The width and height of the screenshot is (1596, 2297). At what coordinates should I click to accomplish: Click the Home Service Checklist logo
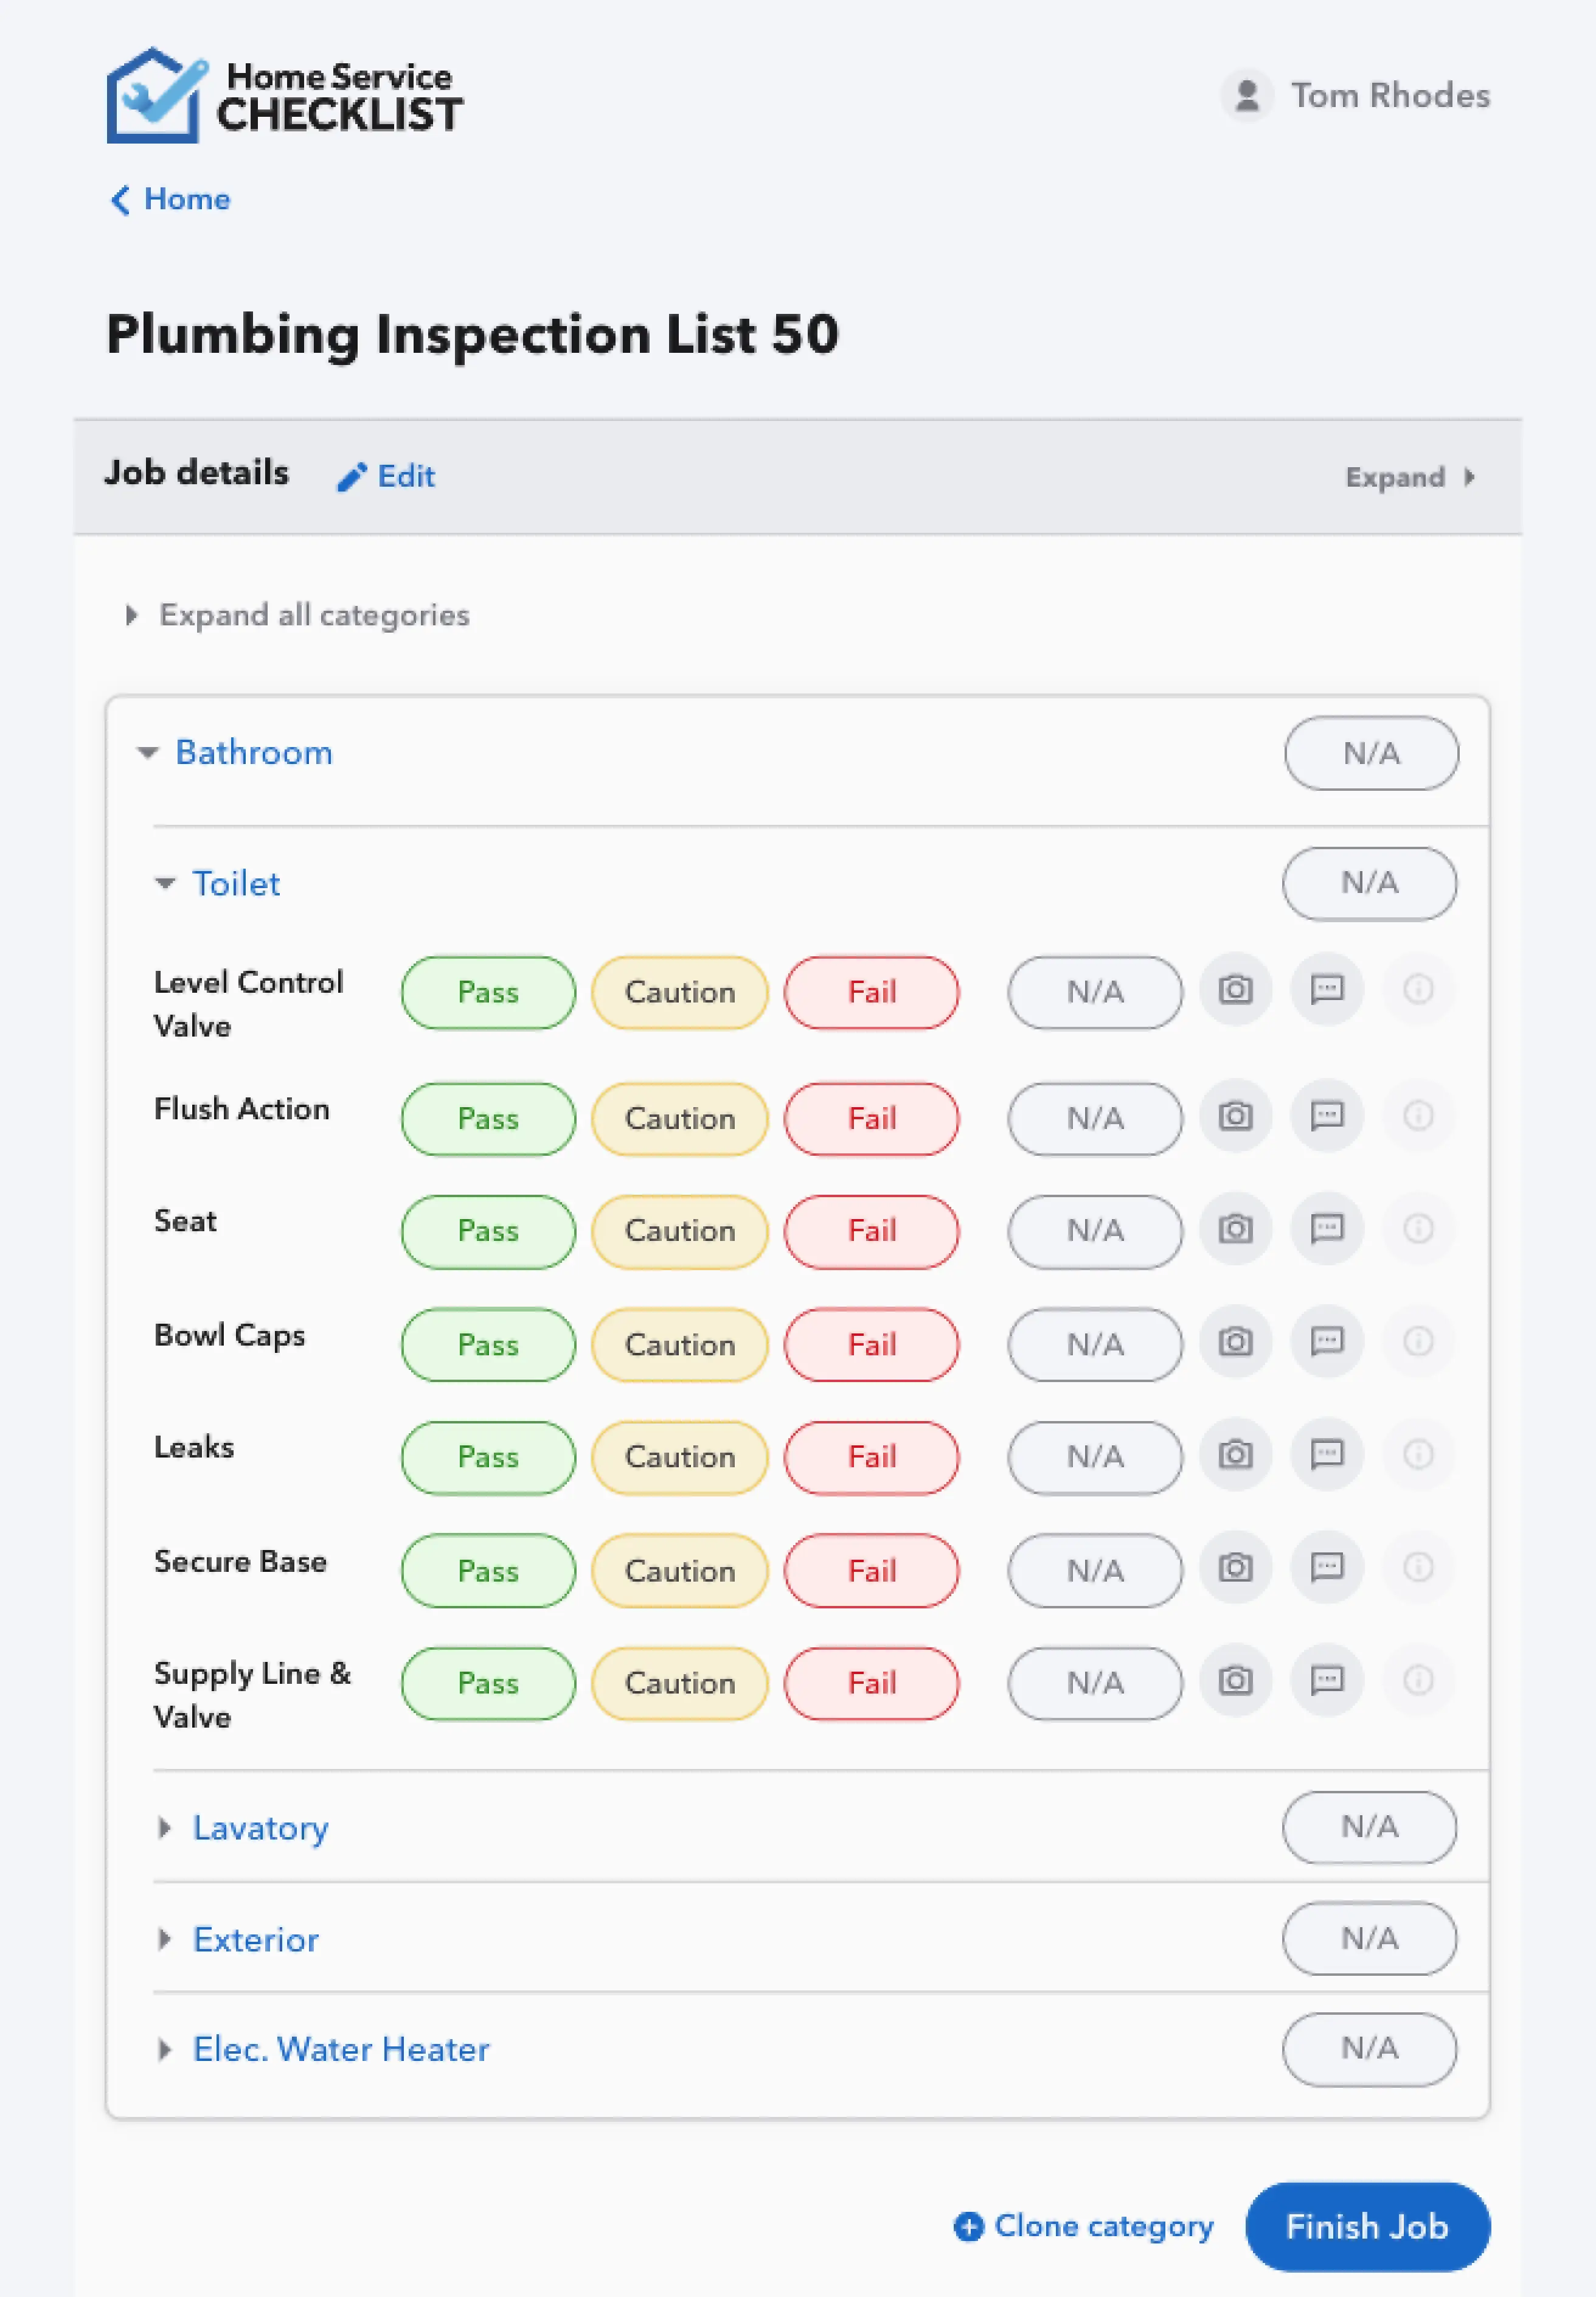[x=284, y=96]
